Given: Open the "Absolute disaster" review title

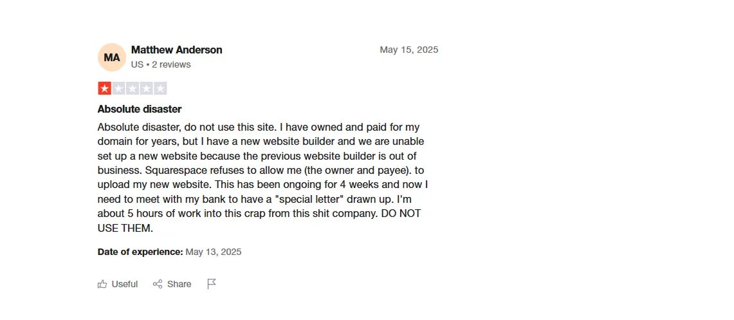Looking at the screenshot, I should (140, 109).
